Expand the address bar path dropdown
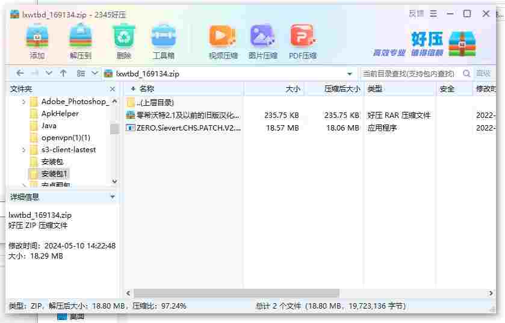Screen dimensions: 505x323 pyautogui.click(x=350, y=74)
